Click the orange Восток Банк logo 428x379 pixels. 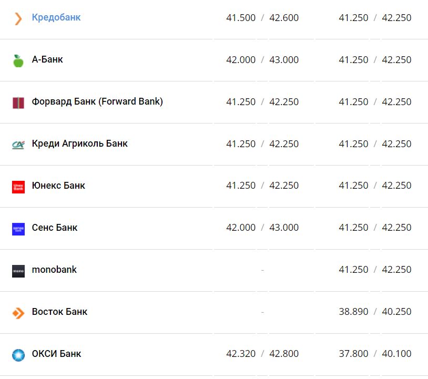pyautogui.click(x=18, y=313)
